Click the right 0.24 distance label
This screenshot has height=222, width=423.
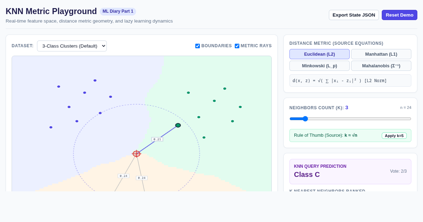(x=142, y=178)
